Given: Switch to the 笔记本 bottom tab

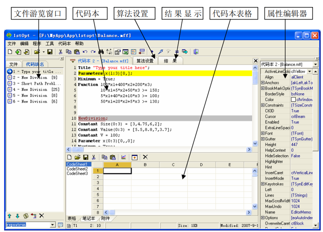Looking at the screenshot, I should click(89, 218).
